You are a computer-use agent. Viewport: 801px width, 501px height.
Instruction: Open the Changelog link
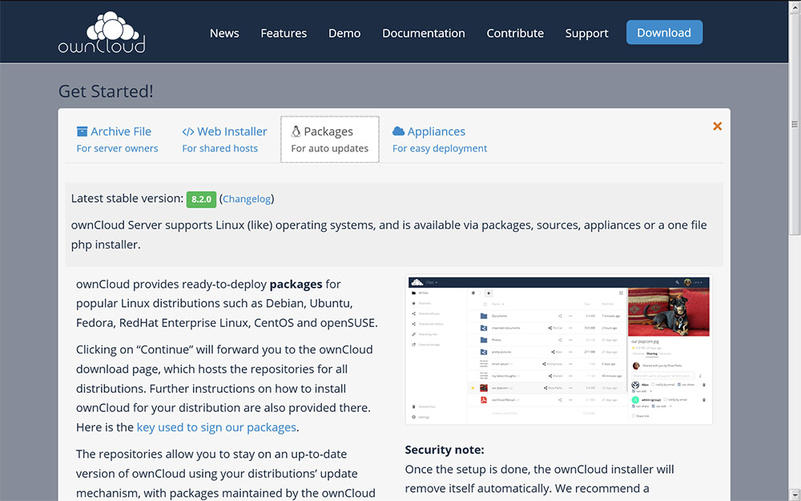coord(247,199)
